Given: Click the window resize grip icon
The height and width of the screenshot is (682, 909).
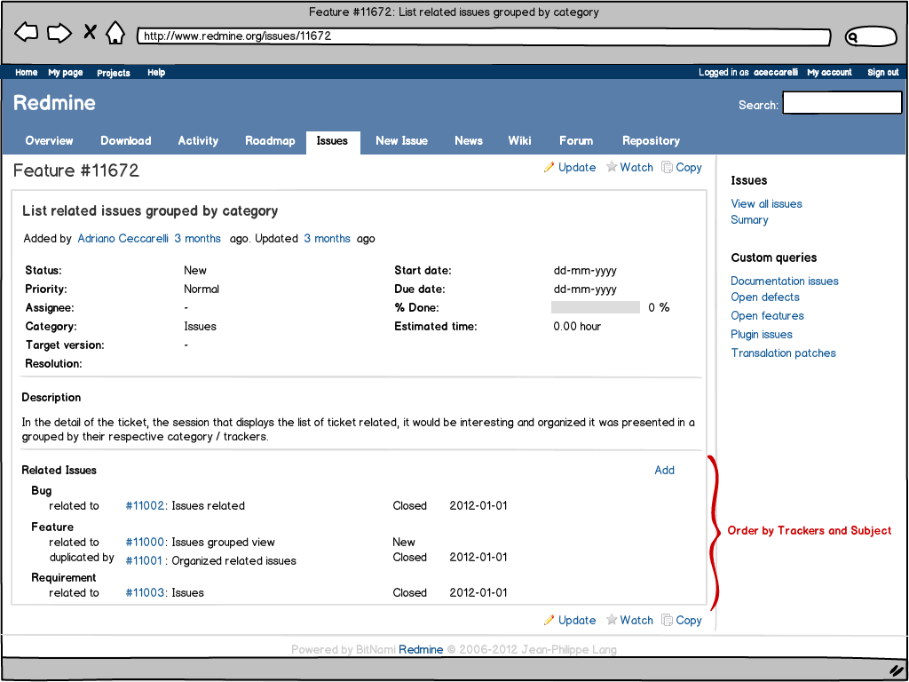Looking at the screenshot, I should click(897, 670).
